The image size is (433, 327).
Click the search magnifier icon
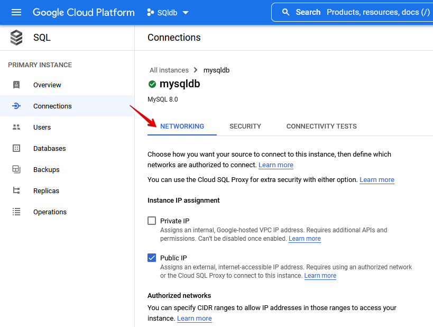(286, 12)
